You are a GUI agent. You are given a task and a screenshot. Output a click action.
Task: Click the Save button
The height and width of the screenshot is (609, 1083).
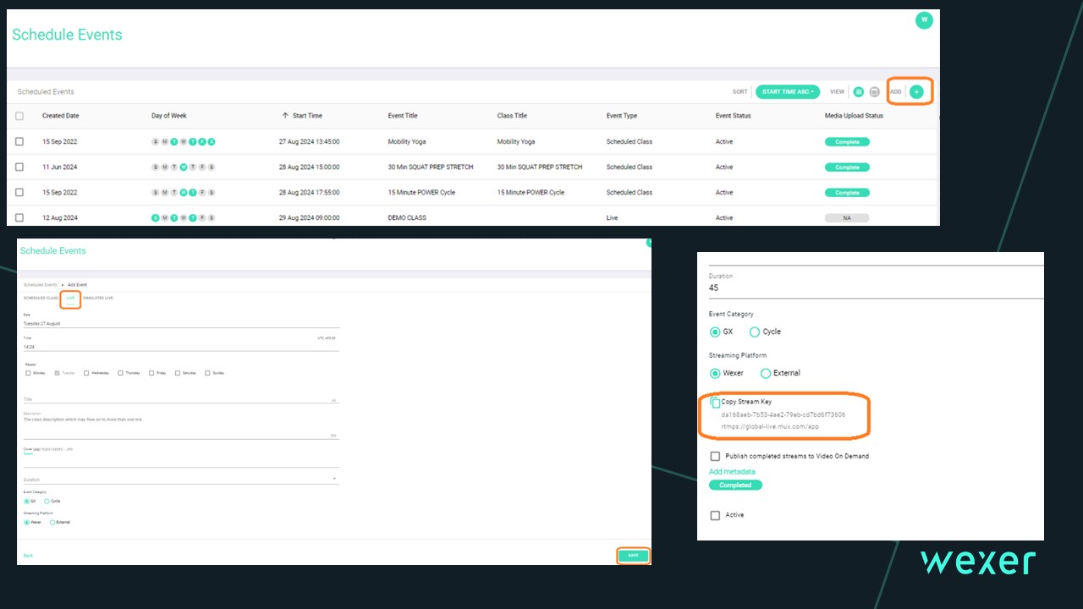(633, 556)
